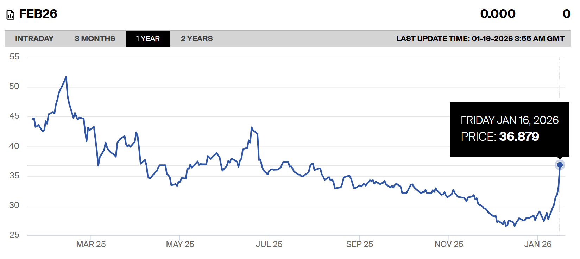The height and width of the screenshot is (259, 580).
Task: Open the 3 MONTHS chart view
Action: coord(95,39)
